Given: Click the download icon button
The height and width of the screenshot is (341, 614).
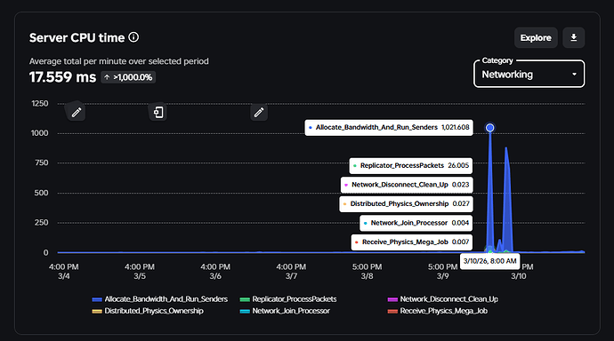Looking at the screenshot, I should 574,37.
